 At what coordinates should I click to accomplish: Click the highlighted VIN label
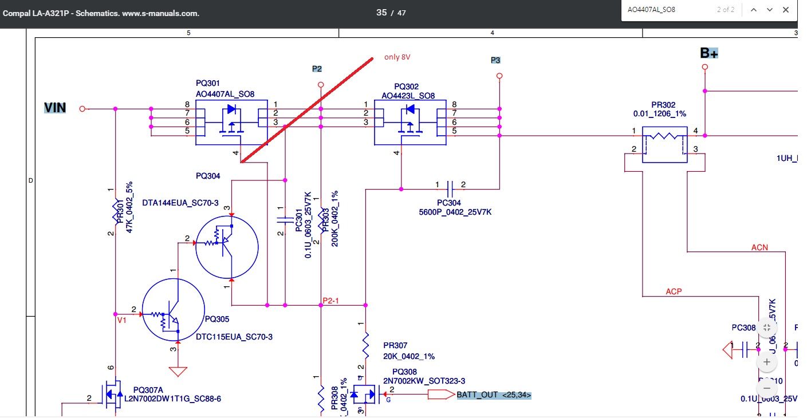[x=55, y=108]
